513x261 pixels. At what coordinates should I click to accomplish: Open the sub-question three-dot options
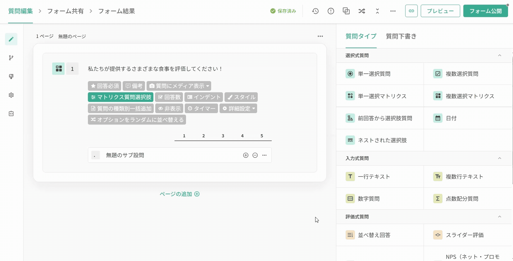[x=264, y=155]
